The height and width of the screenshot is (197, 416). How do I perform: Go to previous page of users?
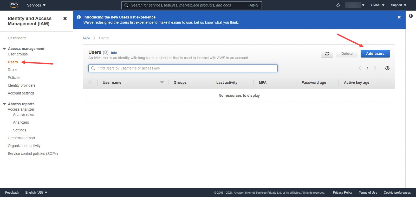(x=360, y=68)
